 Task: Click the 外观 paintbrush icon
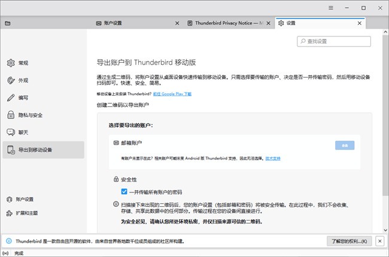click(x=11, y=81)
